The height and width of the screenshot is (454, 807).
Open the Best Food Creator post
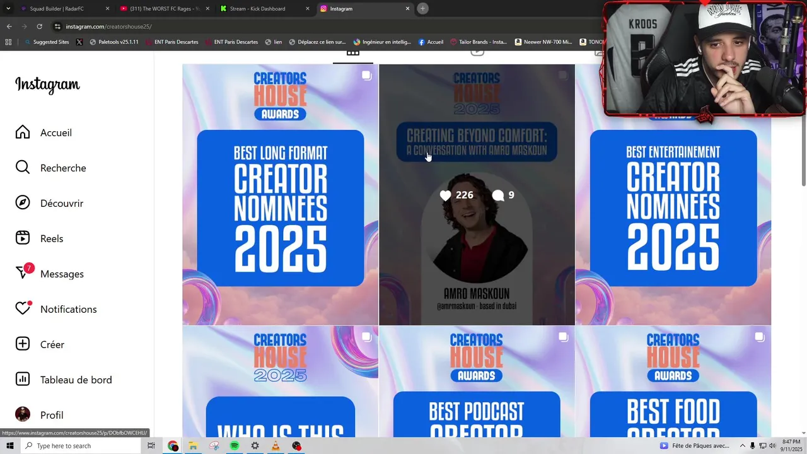tap(673, 381)
